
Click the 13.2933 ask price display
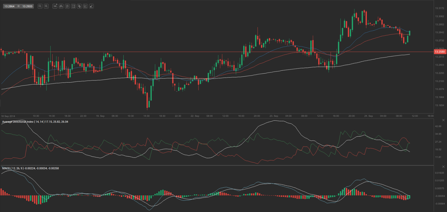point(27,6)
